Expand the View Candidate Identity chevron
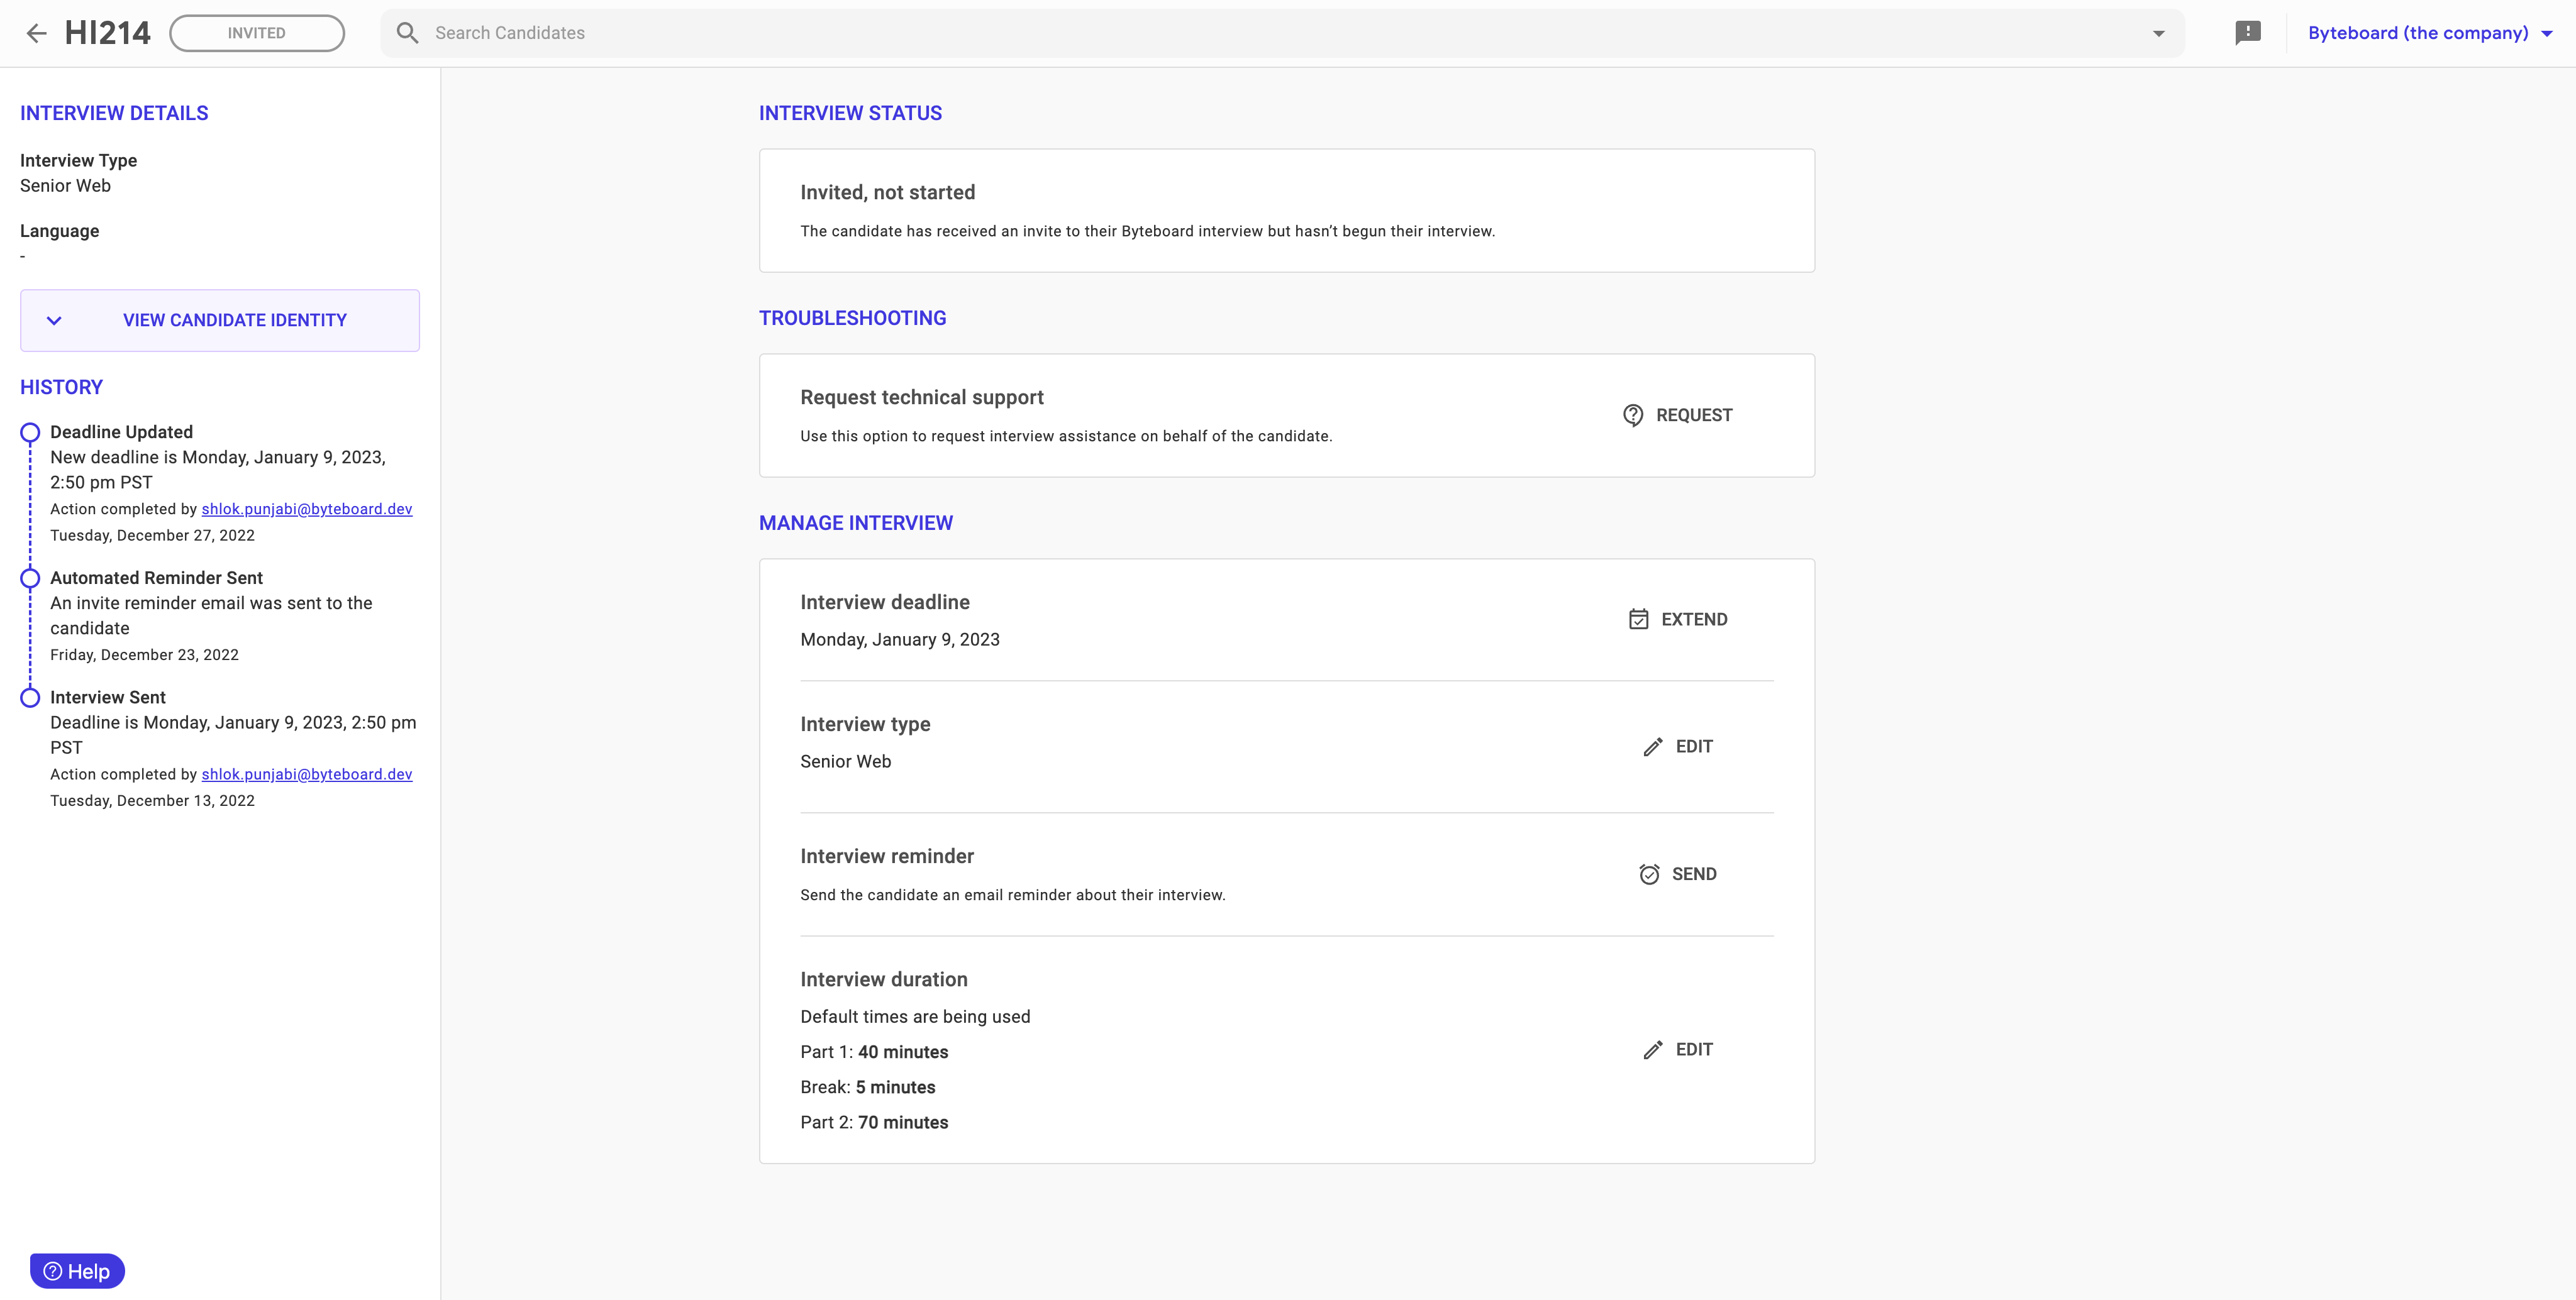The image size is (2576, 1300). pyautogui.click(x=54, y=321)
